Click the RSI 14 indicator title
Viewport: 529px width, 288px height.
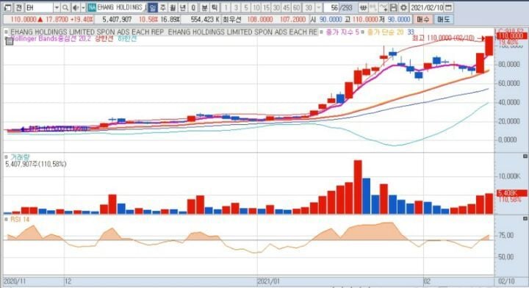(20, 219)
